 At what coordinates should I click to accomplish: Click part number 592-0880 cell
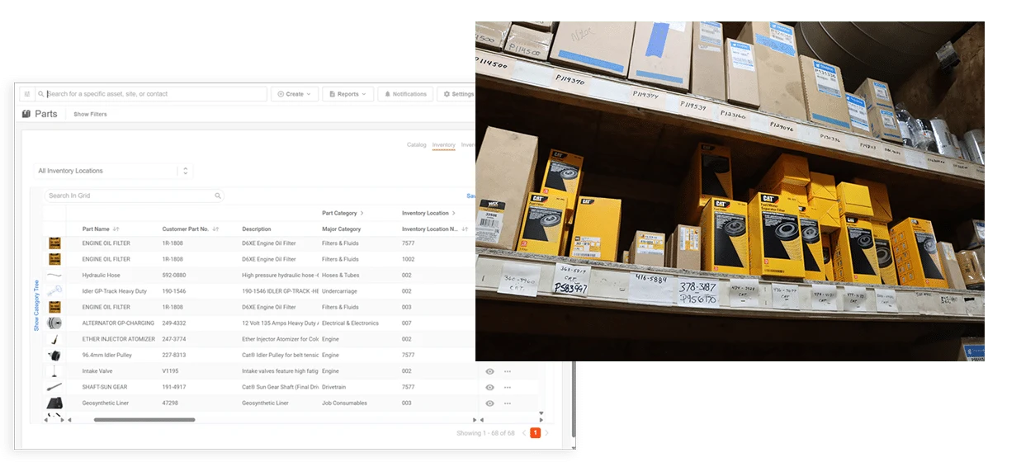[174, 276]
